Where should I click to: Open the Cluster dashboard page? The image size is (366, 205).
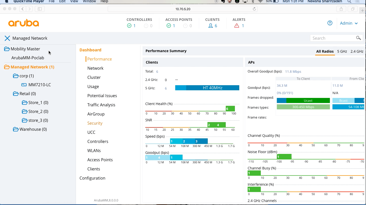[x=94, y=77]
